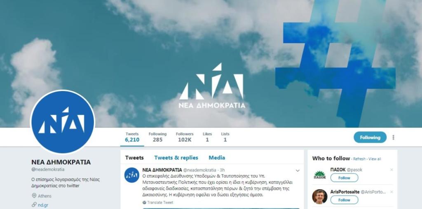
Task: Switch to the Tweets & replies tab
Action: click(176, 158)
